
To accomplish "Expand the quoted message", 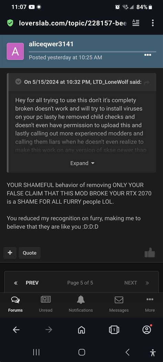I will (83, 163).
